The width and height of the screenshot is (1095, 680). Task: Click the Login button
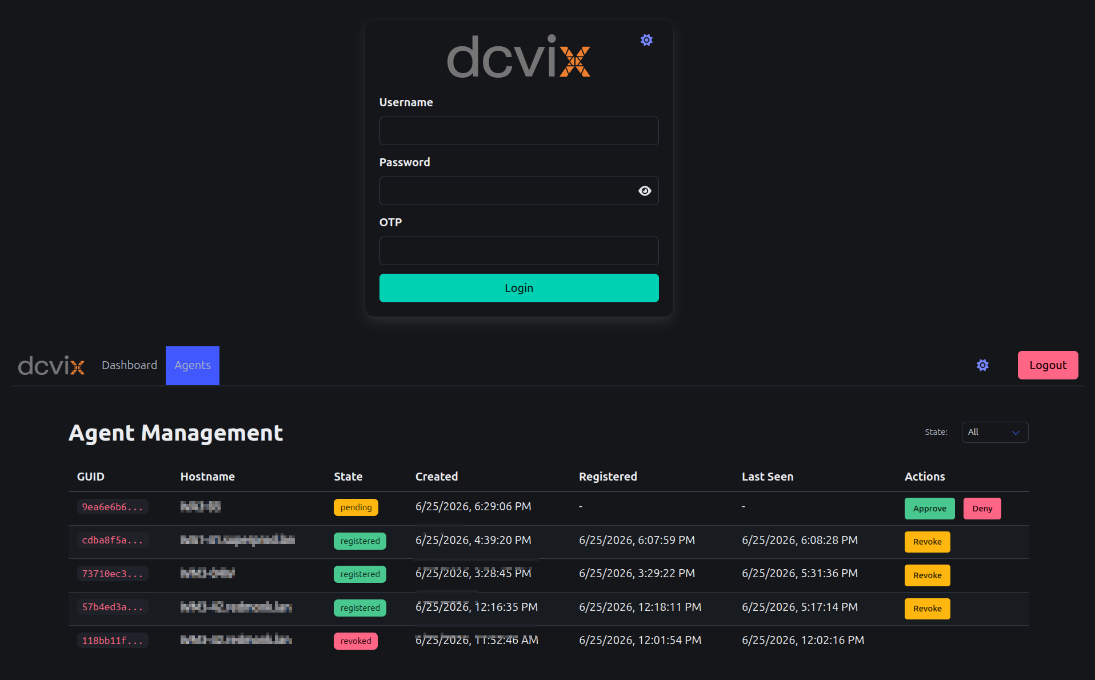click(x=519, y=288)
